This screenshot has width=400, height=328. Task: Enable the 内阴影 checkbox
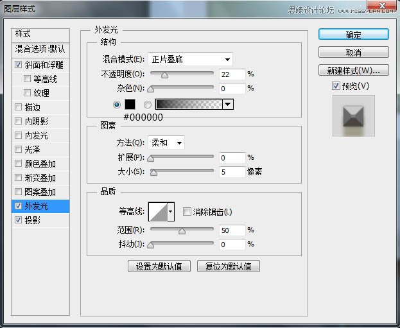click(x=18, y=121)
